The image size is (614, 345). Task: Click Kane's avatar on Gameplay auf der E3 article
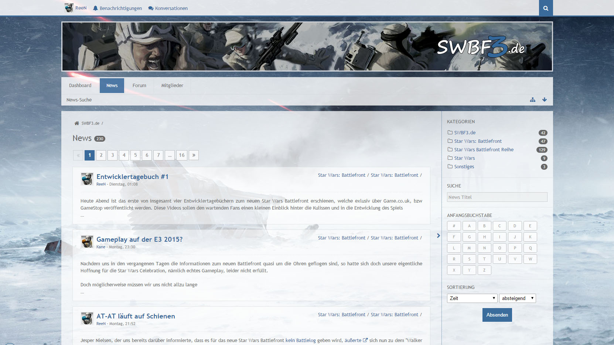click(x=87, y=242)
